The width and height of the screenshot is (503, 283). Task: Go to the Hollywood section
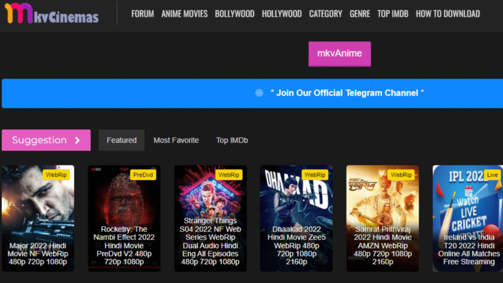282,14
